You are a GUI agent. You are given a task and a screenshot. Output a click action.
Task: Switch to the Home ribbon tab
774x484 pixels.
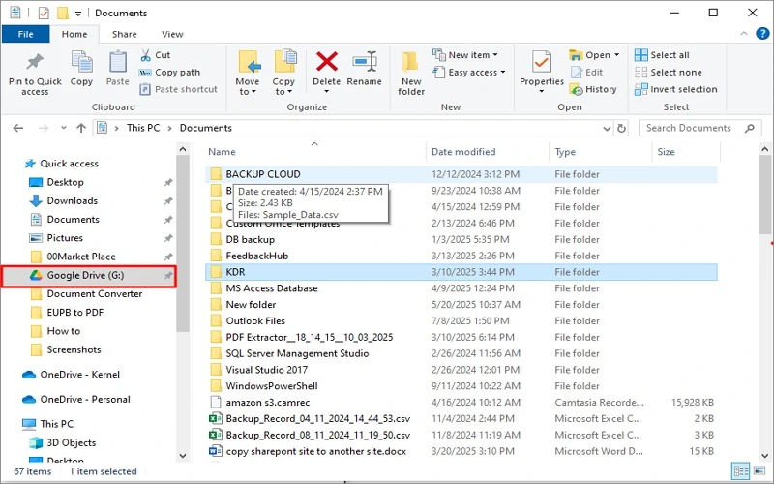(x=74, y=34)
